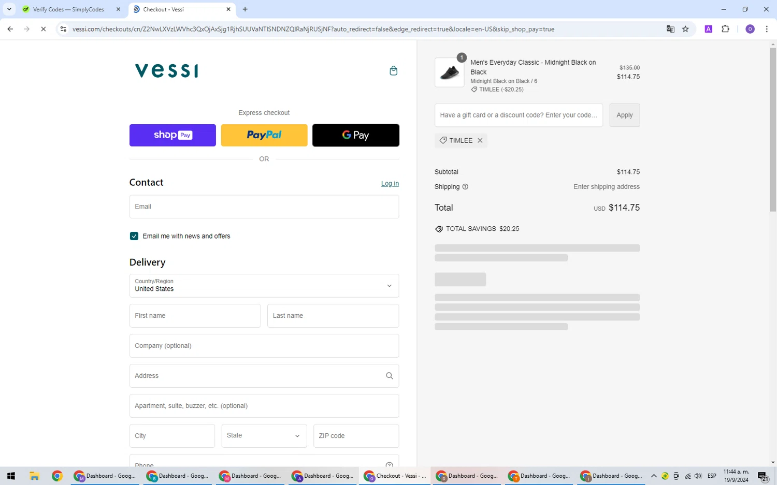Click the TIMLEE (-$20.25) discount text

coord(501,90)
